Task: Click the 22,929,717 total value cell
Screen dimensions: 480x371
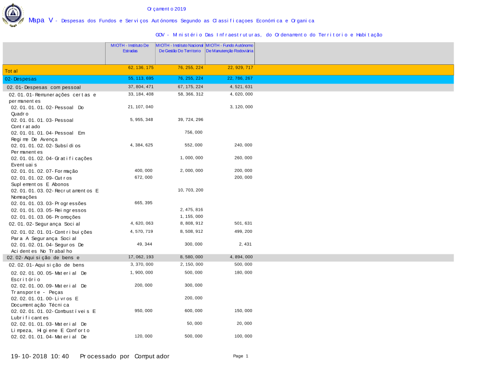Action: click(240, 68)
